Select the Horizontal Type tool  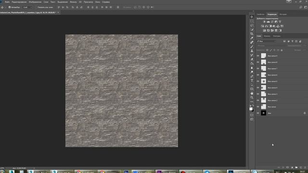(252, 81)
